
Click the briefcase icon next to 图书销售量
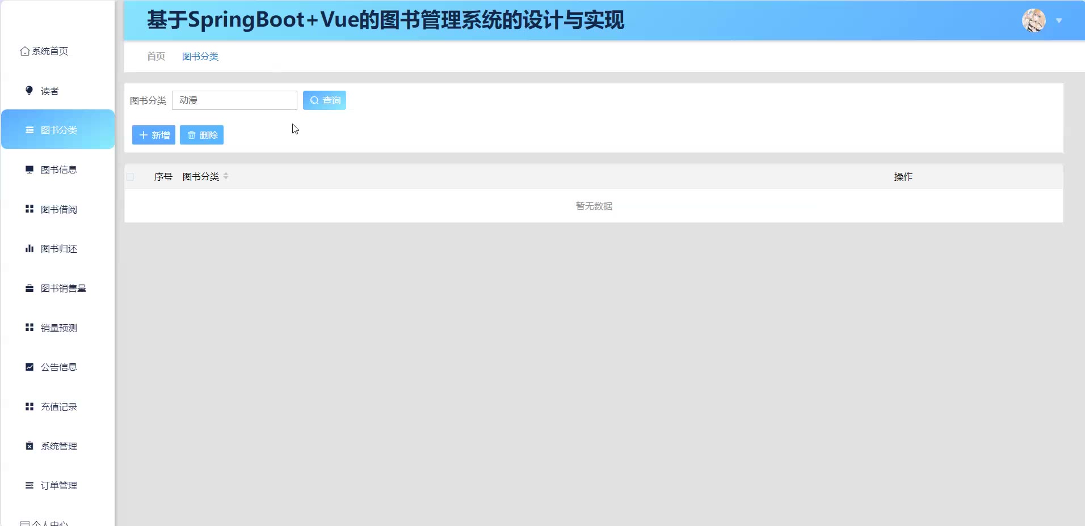(x=30, y=288)
